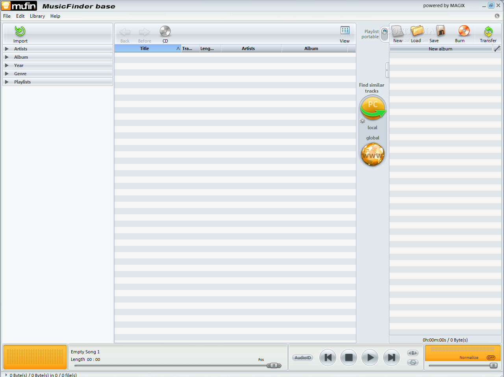The height and width of the screenshot is (377, 504).
Task: Click the Find similar tracks label
Action: point(372,88)
